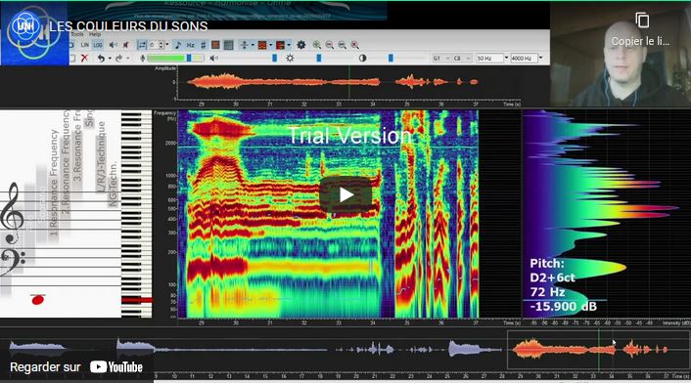The height and width of the screenshot is (383, 691).
Task: Toggle the musical note display button
Action: click(178, 45)
